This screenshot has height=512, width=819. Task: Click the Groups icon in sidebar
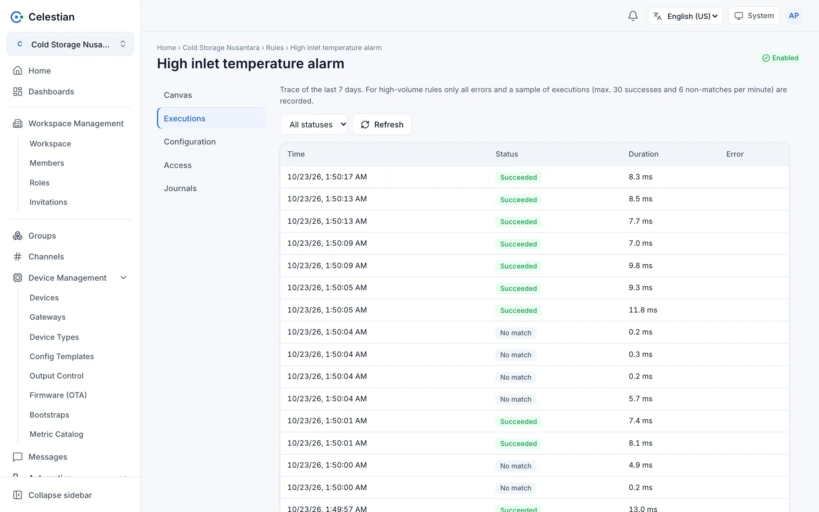17,236
